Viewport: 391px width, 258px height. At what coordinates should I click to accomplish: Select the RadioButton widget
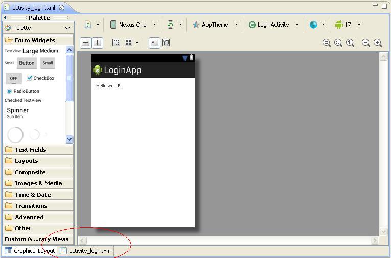(x=23, y=91)
